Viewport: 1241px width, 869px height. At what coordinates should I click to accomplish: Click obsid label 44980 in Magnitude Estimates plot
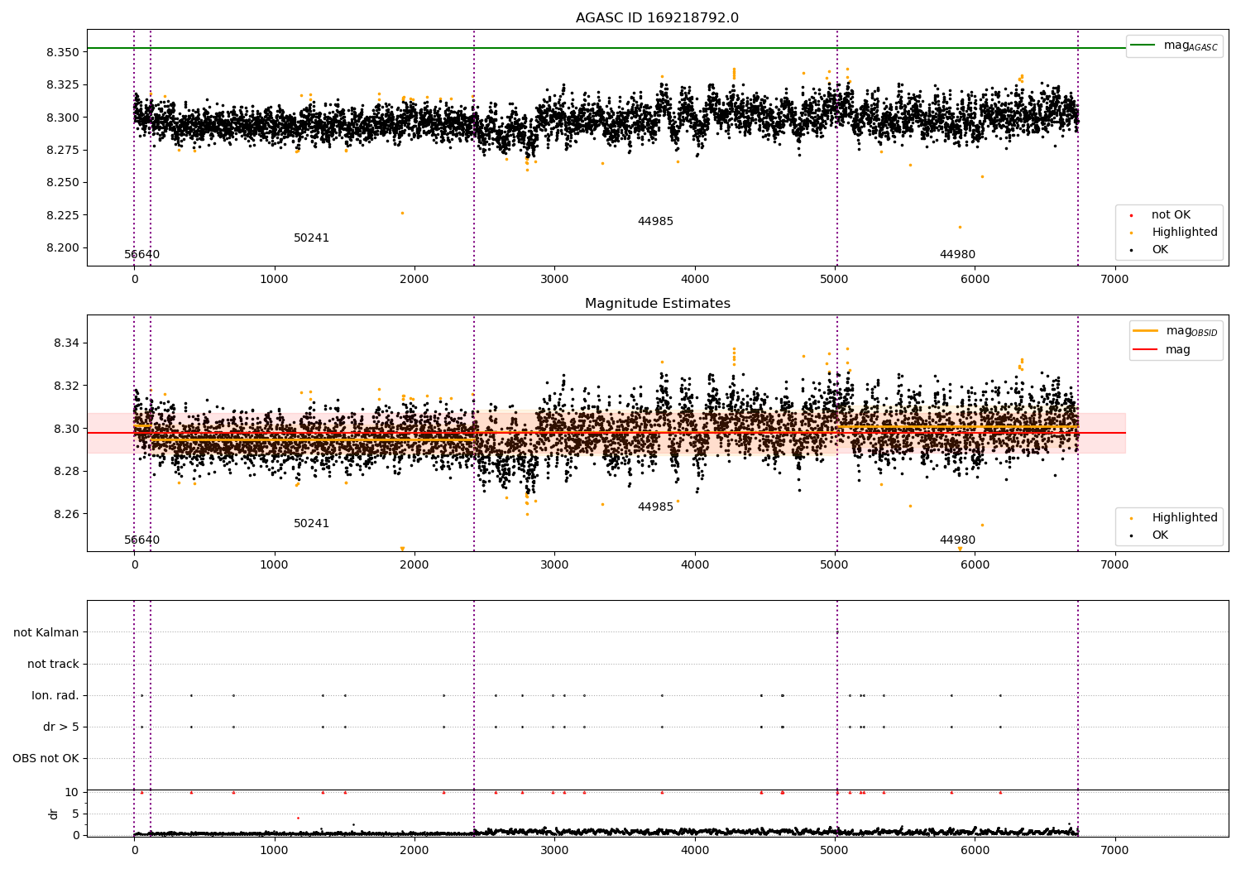957,540
